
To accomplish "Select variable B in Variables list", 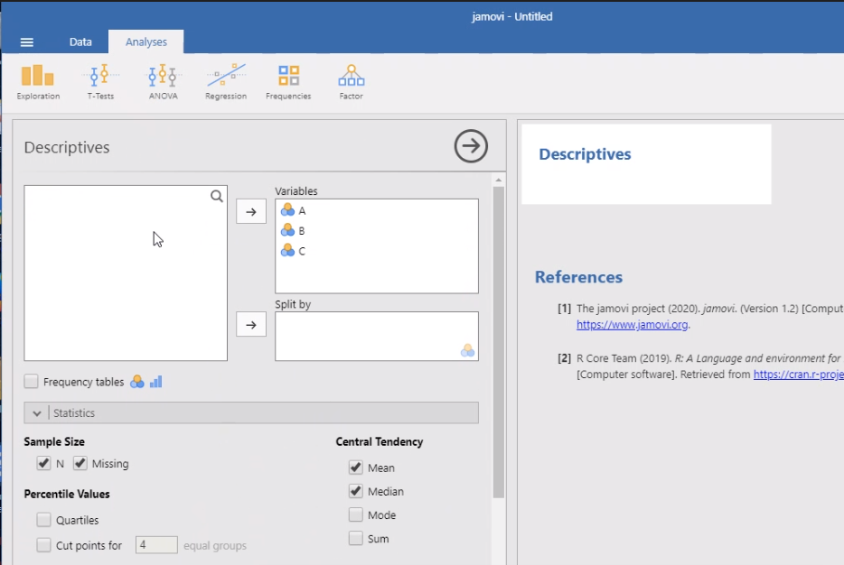I will pyautogui.click(x=376, y=231).
